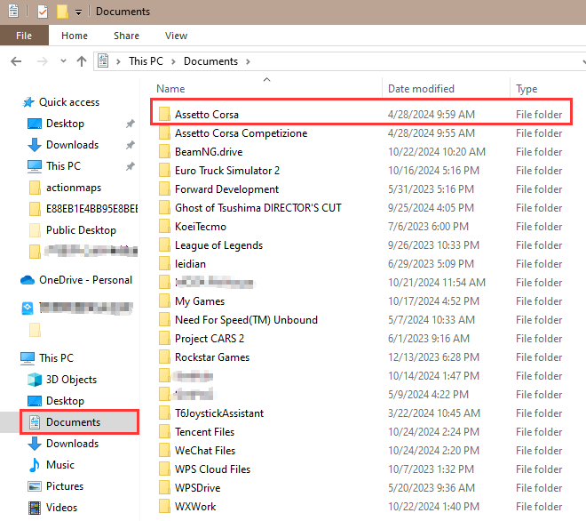Open Videos in the navigation pane
The image size is (586, 521).
pyautogui.click(x=61, y=508)
